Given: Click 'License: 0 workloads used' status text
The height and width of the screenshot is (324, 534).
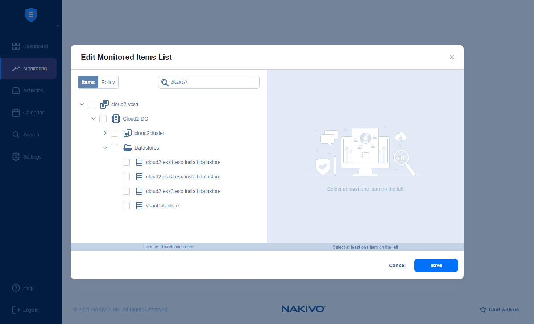Looking at the screenshot, I should click(169, 247).
